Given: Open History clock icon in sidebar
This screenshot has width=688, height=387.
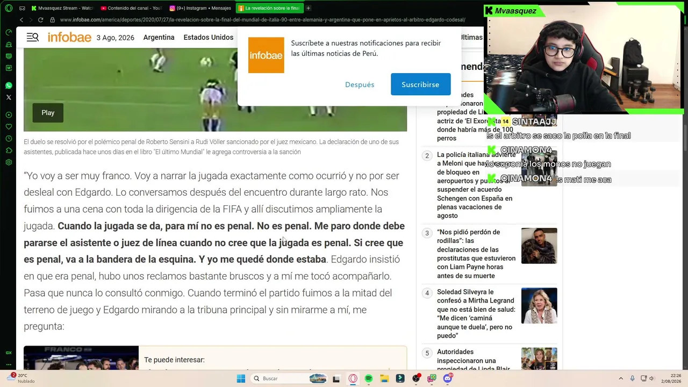Looking at the screenshot, I should coord(9,139).
